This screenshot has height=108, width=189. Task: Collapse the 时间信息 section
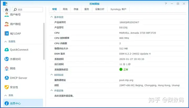[x=52, y=75]
